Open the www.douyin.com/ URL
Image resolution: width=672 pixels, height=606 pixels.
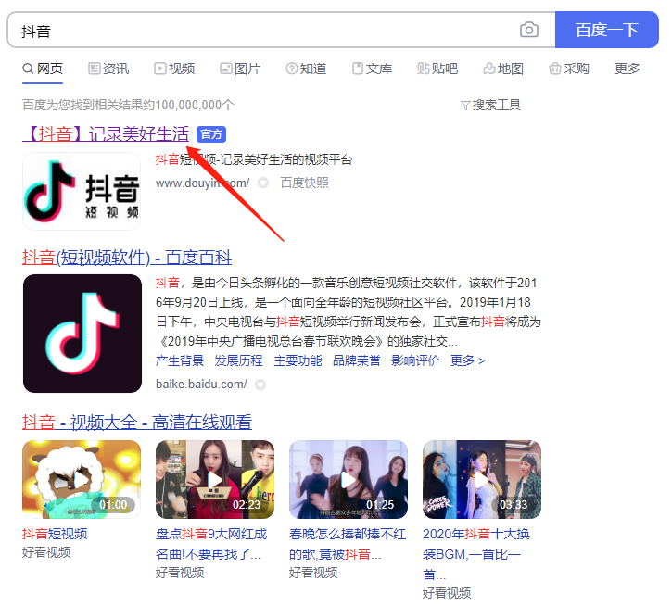coord(202,183)
